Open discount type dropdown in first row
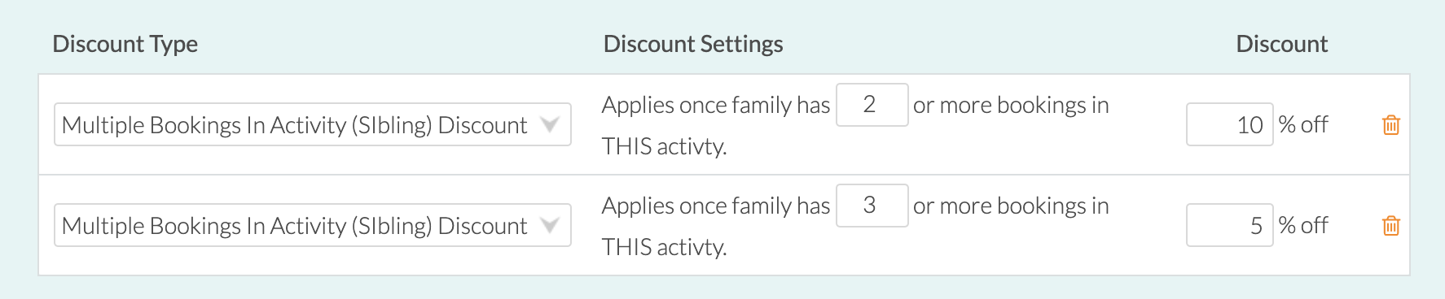The height and width of the screenshot is (299, 1445). pyautogui.click(x=312, y=124)
